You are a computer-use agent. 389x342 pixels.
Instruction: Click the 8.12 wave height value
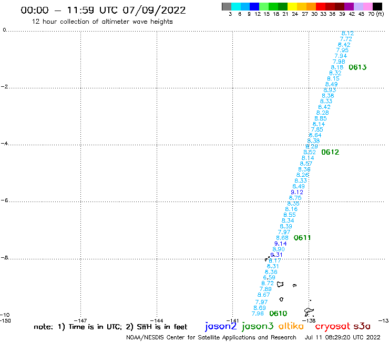click(347, 33)
